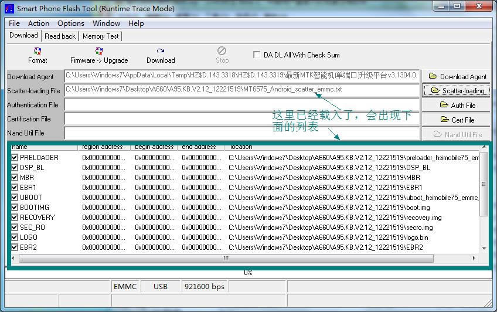
Task: Open the Auth File browser
Action: [x=457, y=105]
